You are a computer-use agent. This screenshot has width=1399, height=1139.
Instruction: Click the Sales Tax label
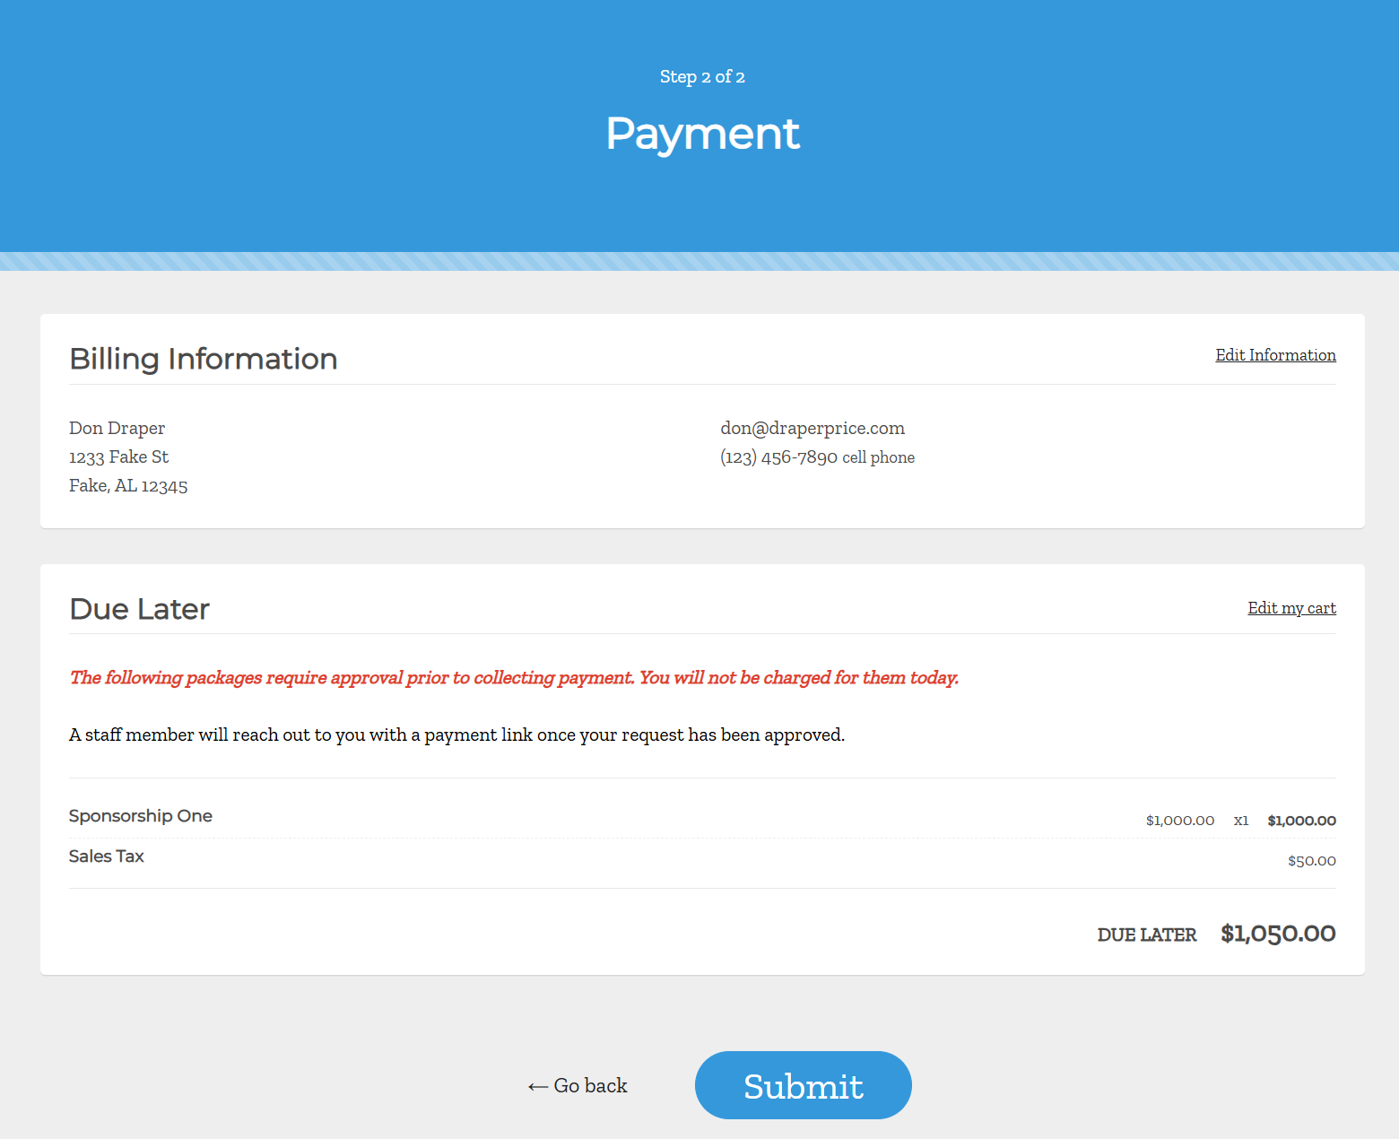pyautogui.click(x=107, y=856)
